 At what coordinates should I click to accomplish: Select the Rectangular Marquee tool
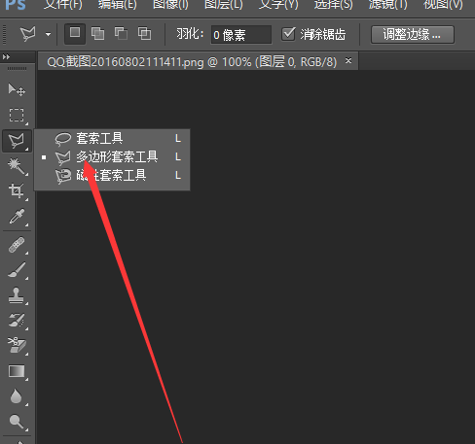pyautogui.click(x=17, y=116)
